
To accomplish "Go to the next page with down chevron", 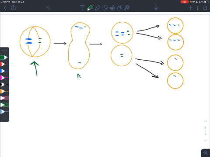I will tap(206, 140).
